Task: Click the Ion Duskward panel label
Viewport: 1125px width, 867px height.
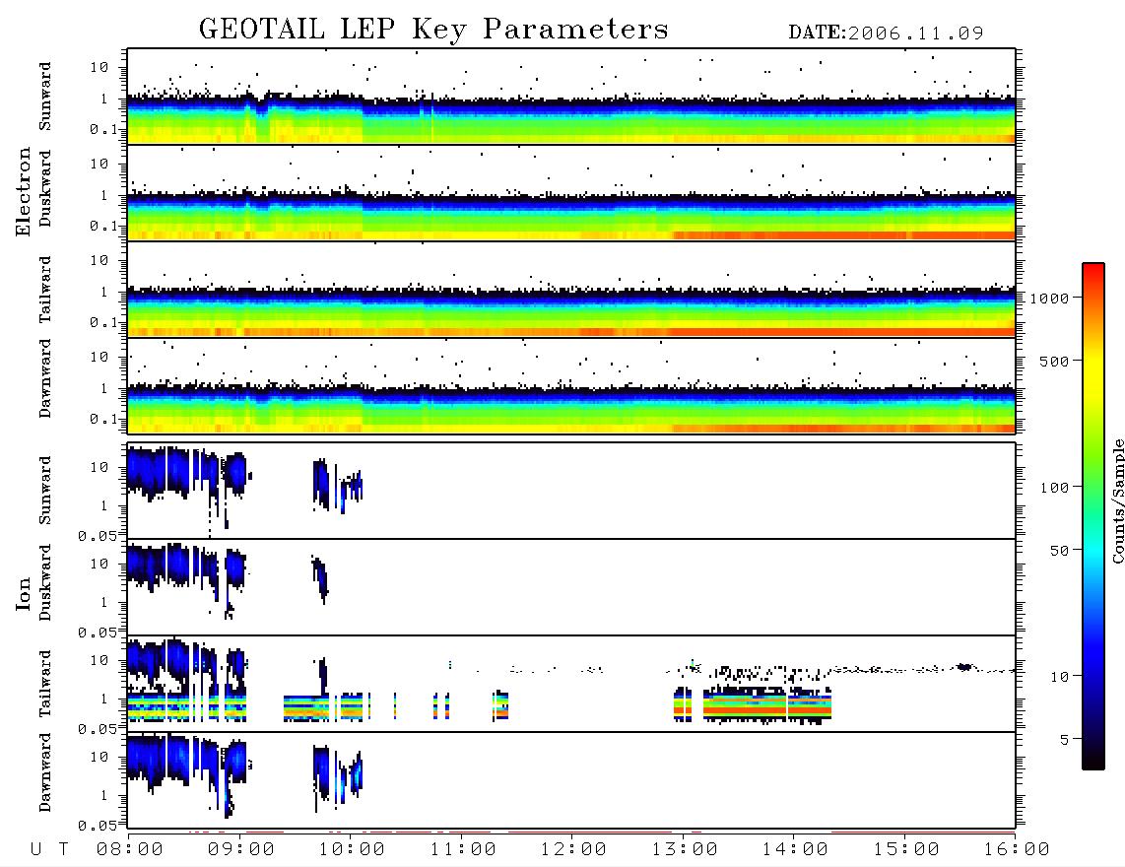Action: [x=45, y=583]
